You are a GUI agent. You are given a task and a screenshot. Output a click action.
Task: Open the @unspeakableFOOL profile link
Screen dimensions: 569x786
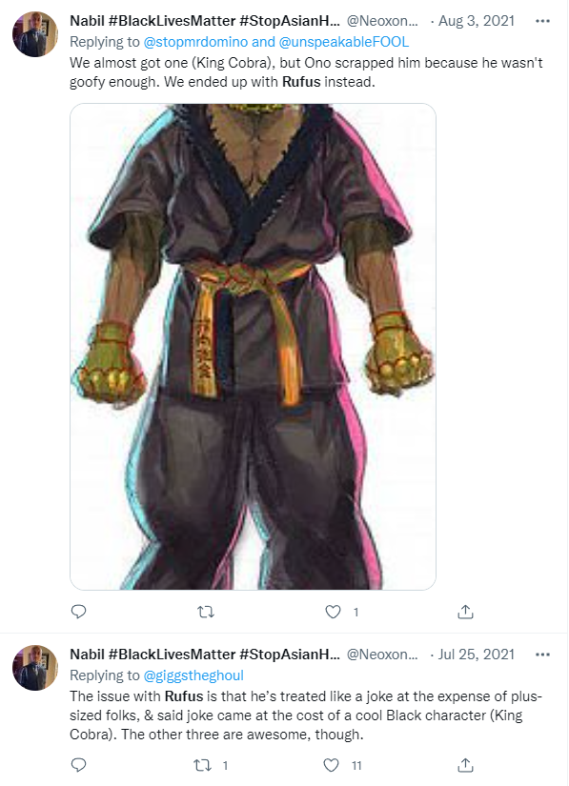pyautogui.click(x=343, y=42)
